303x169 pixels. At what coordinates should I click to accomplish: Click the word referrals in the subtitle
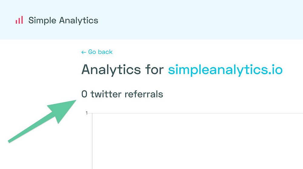144,94
